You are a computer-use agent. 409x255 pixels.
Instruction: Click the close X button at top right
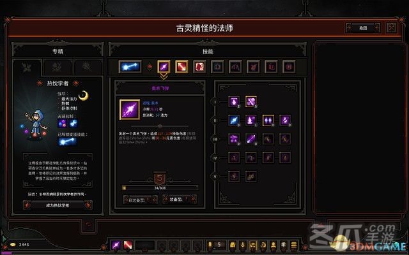click(391, 27)
